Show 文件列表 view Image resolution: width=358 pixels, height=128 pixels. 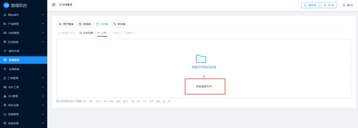(86, 33)
